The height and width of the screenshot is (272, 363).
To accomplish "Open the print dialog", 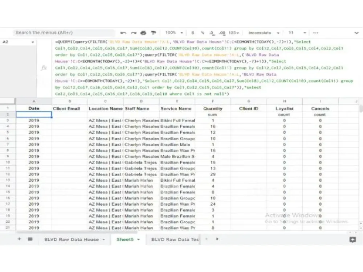I will [143, 33].
